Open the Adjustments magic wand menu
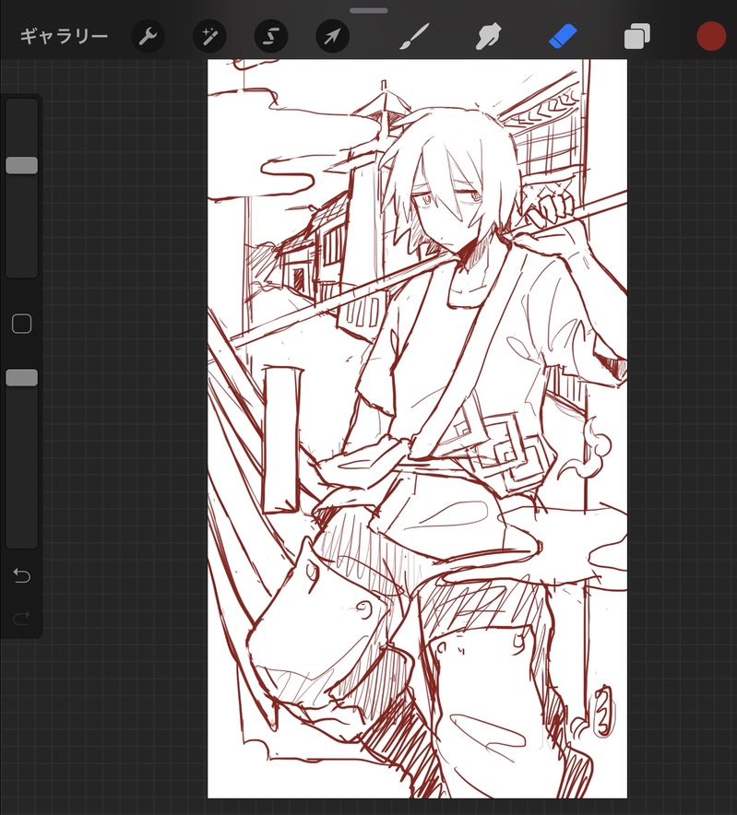This screenshot has height=815, width=737. pyautogui.click(x=209, y=36)
